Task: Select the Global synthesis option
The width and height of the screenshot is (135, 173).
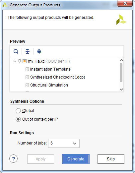Action: [x=18, y=111]
